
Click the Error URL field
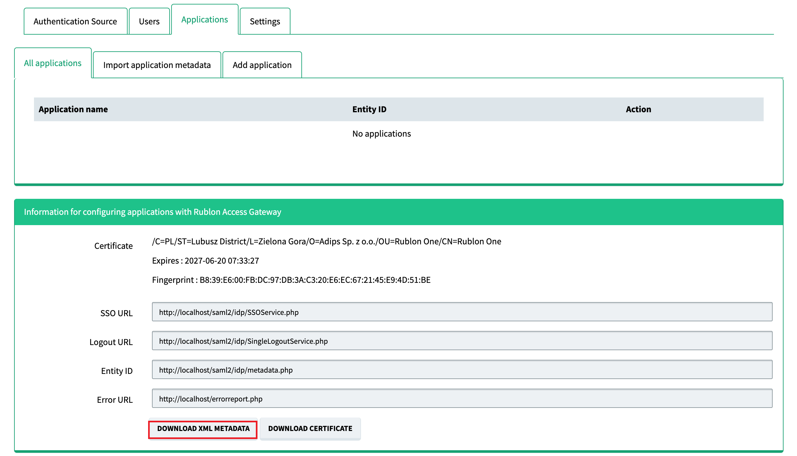(462, 399)
